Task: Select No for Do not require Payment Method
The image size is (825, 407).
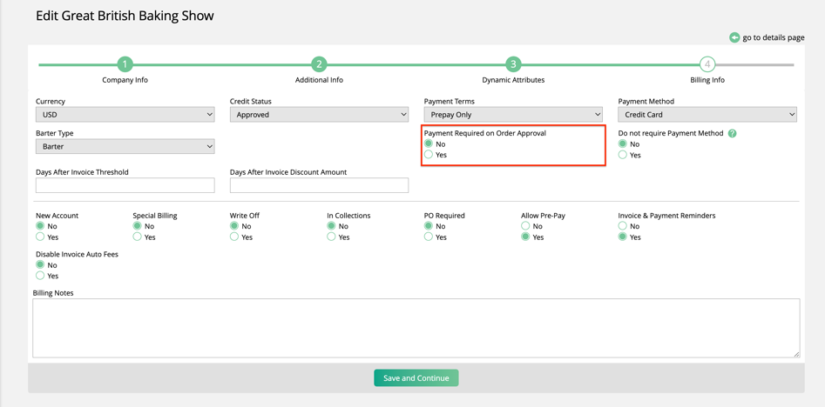Action: [x=623, y=143]
